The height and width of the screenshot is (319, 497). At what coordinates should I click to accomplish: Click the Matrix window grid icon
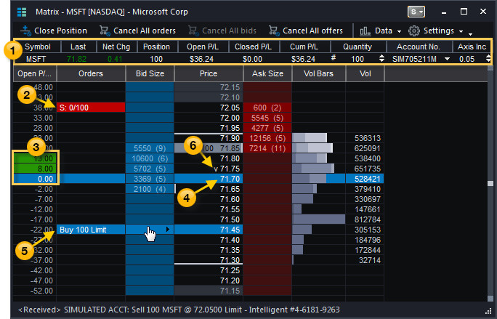click(22, 12)
